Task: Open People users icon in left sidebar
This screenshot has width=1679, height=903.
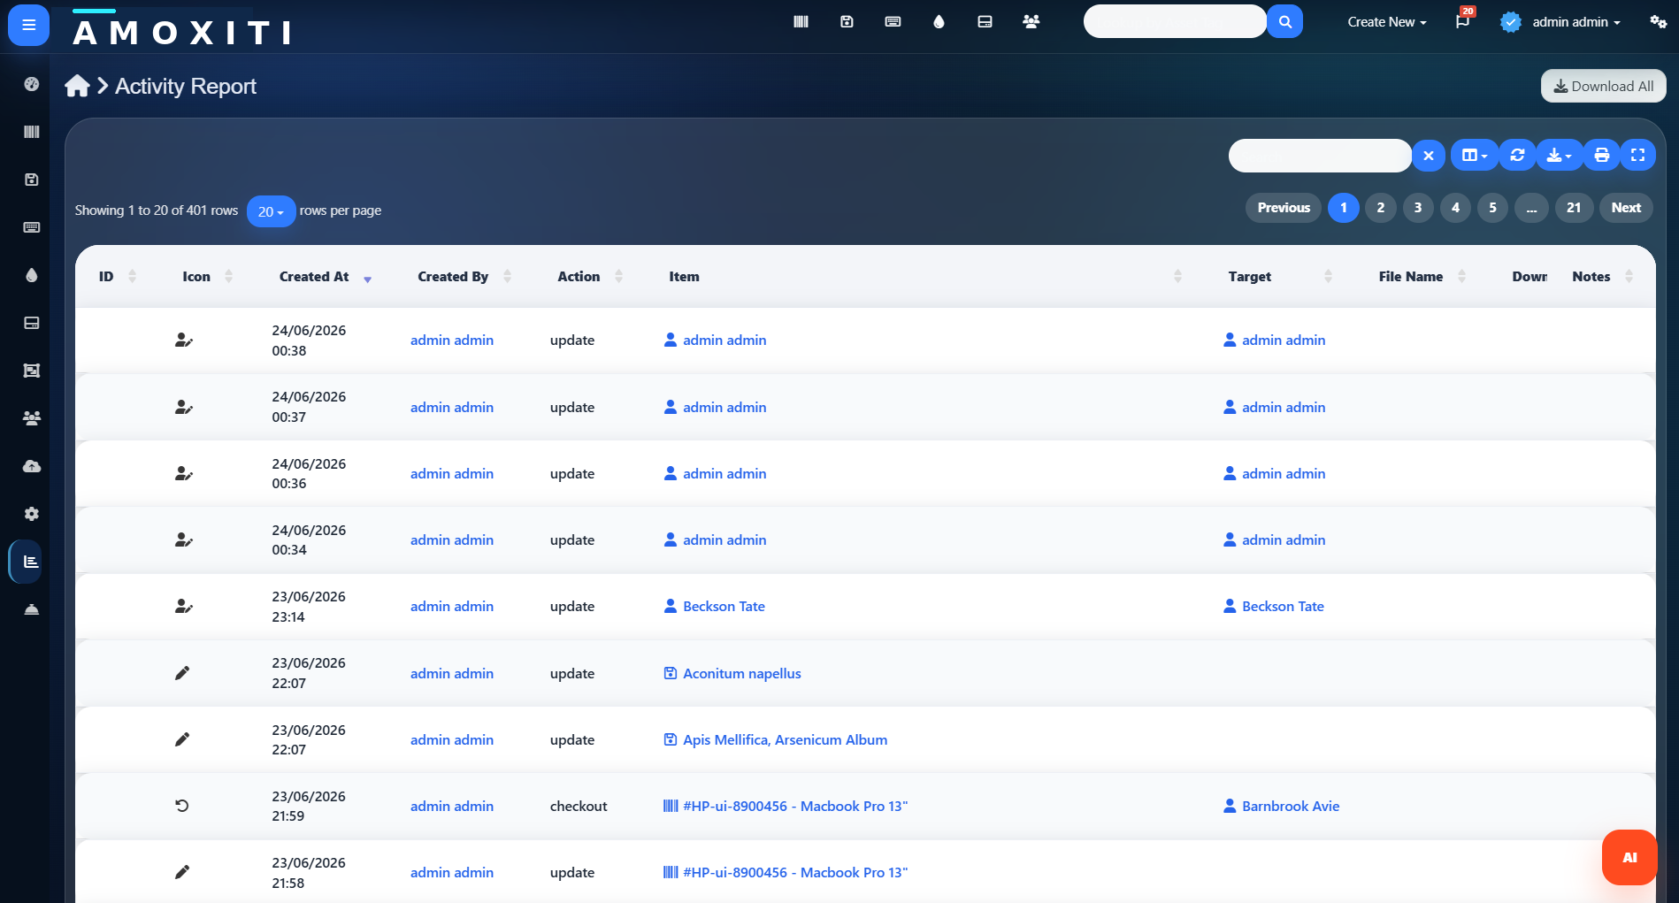Action: coord(32,418)
